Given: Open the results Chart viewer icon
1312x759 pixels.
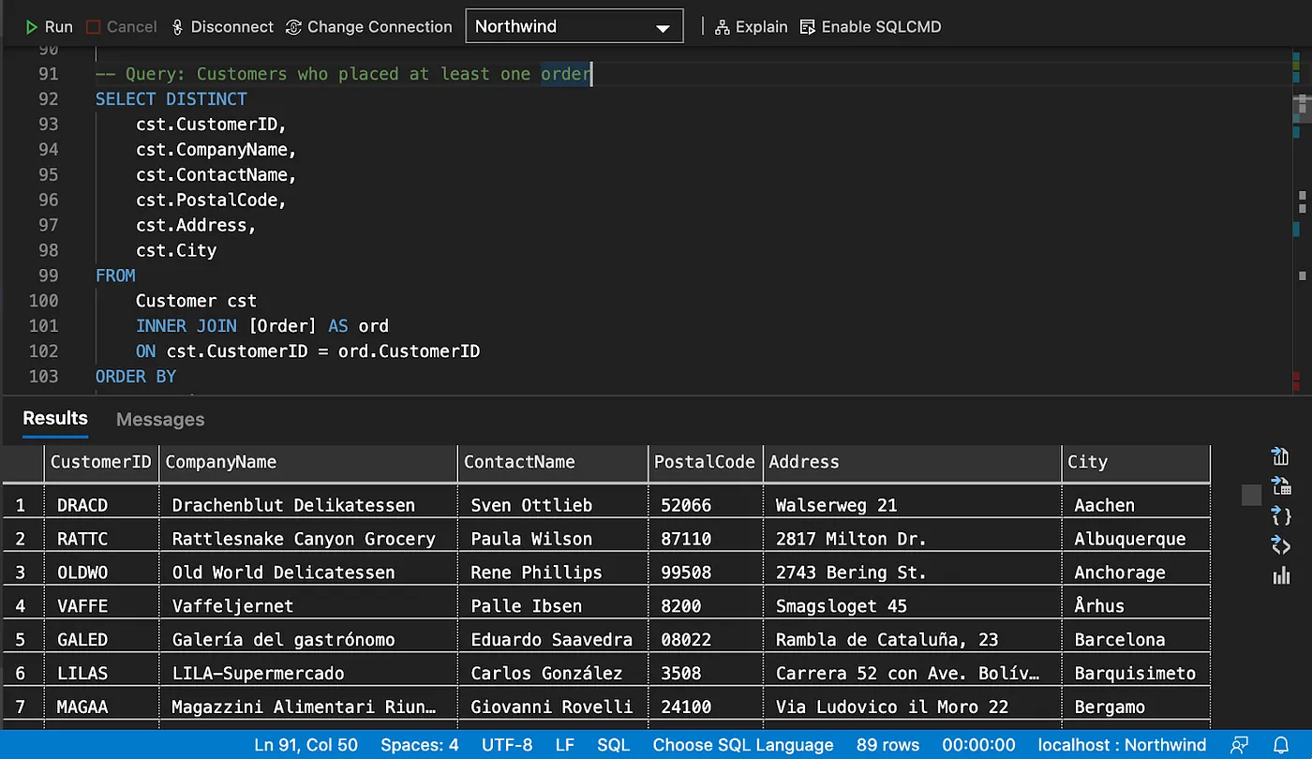Looking at the screenshot, I should 1280,575.
